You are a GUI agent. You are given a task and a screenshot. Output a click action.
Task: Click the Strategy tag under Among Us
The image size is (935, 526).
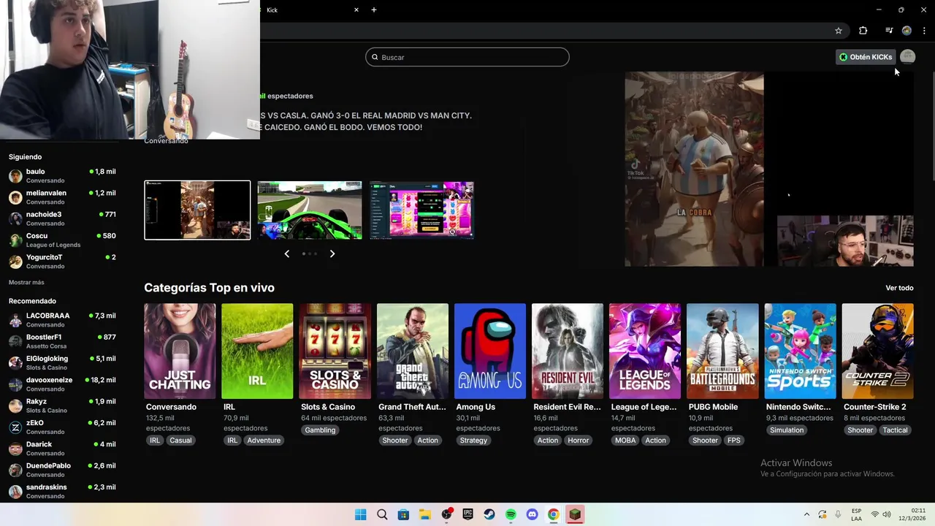[x=473, y=441]
